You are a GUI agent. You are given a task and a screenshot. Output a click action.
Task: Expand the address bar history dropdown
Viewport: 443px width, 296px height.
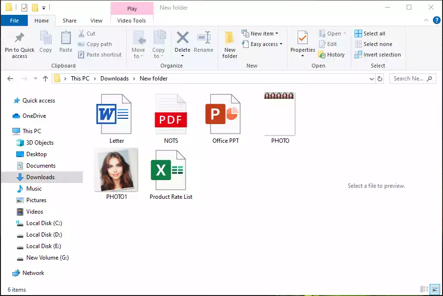tap(372, 79)
